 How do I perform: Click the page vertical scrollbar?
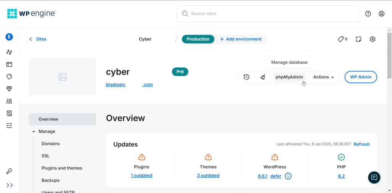click(x=389, y=55)
